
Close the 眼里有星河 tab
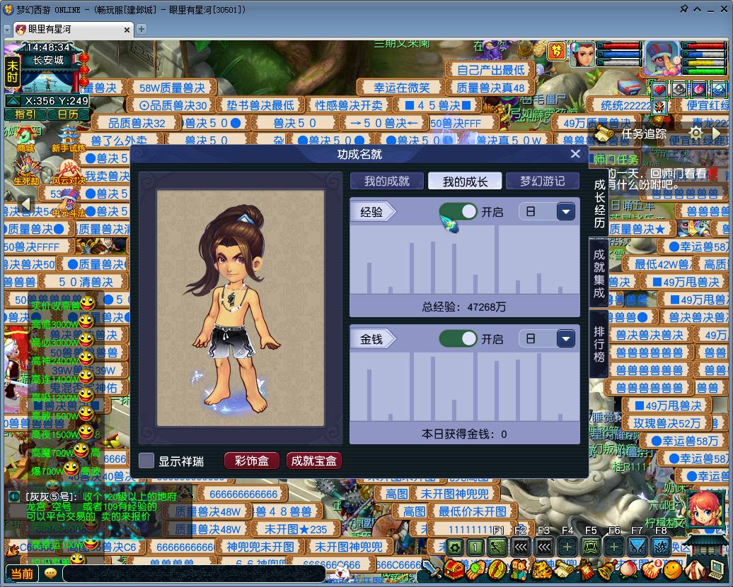pos(127,30)
